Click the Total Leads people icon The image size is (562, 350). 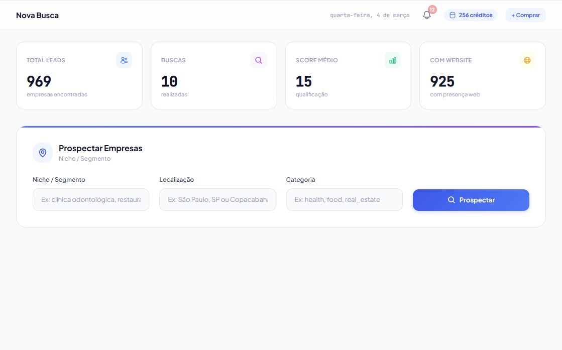(x=124, y=60)
